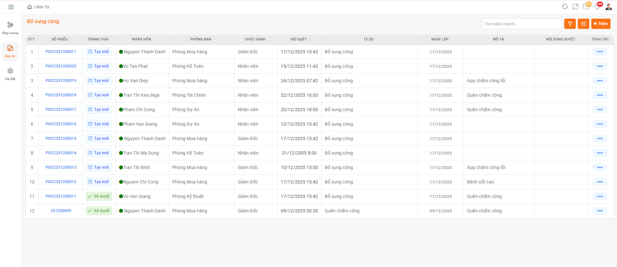Open the apps grid menu icon
The image size is (617, 267).
[x=11, y=7]
